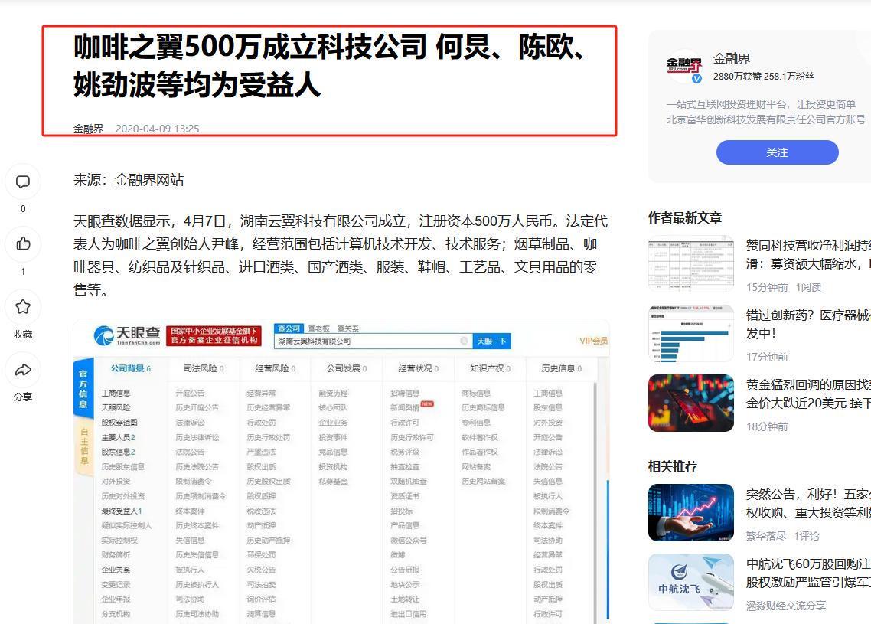Click the share arrow icon

tap(23, 371)
